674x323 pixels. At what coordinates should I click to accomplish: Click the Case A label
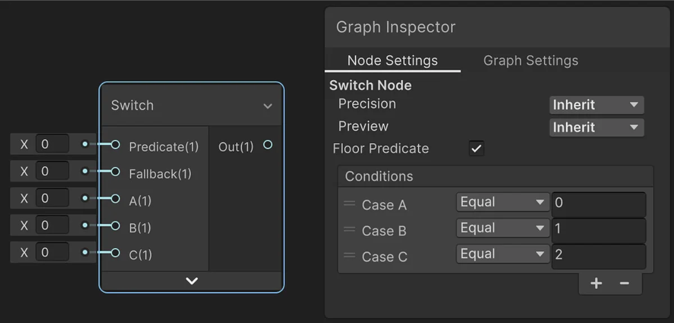click(x=384, y=205)
